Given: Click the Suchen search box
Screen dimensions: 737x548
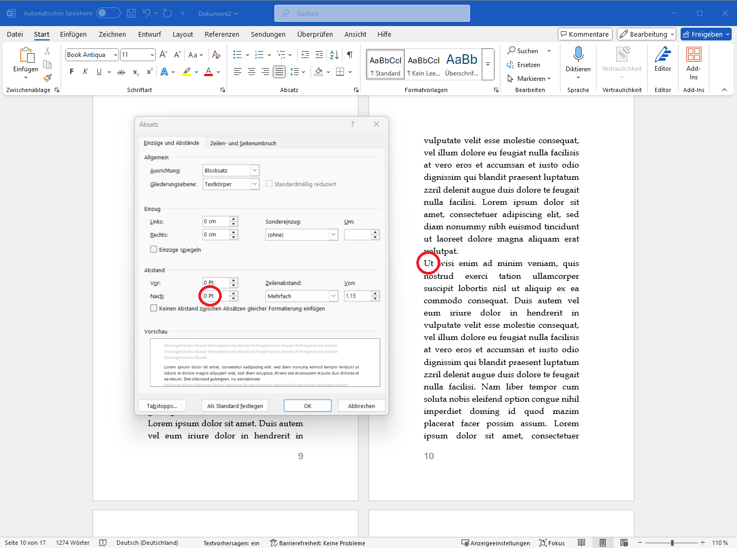Looking at the screenshot, I should coord(372,13).
